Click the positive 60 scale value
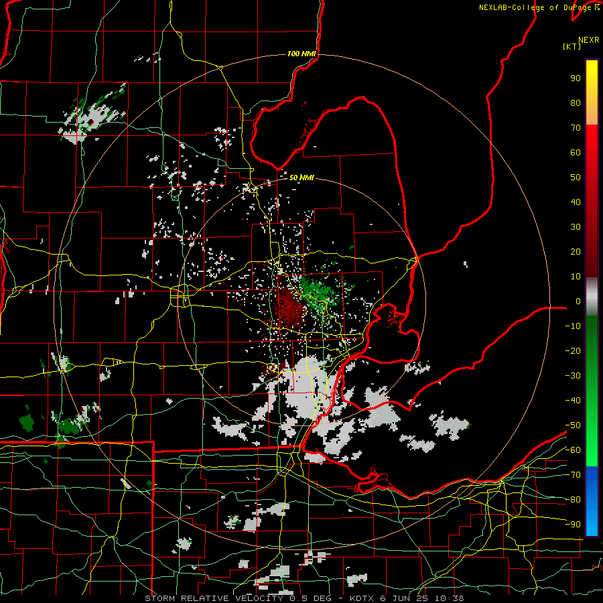Viewport: 603px width, 603px height. click(x=576, y=152)
